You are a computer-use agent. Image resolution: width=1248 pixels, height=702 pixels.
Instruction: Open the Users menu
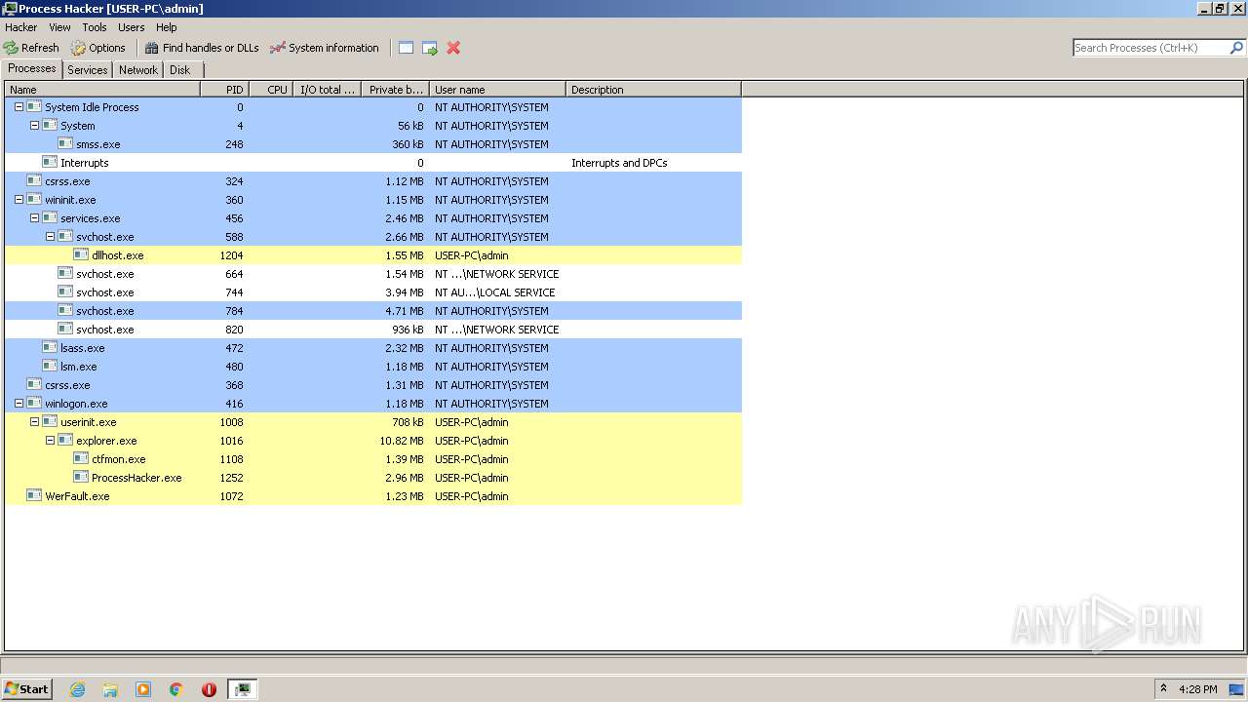tap(132, 27)
